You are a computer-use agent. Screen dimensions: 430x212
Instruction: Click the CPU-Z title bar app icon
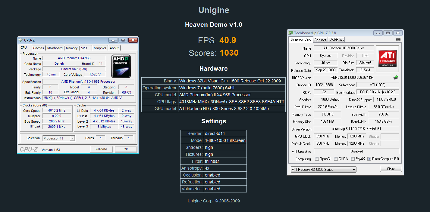coord(20,40)
